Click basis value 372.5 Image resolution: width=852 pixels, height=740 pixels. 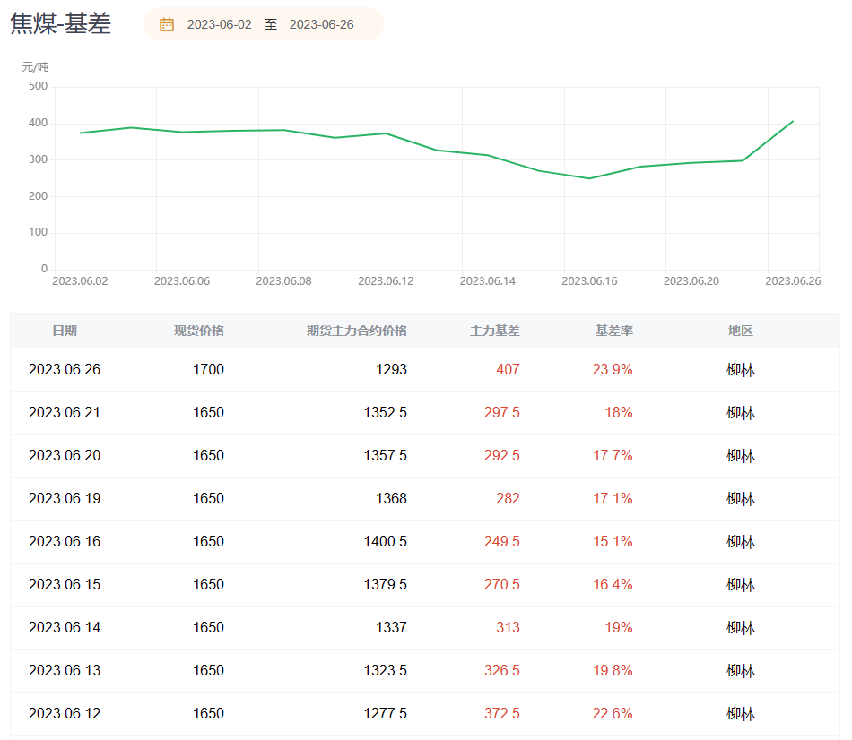click(x=502, y=713)
